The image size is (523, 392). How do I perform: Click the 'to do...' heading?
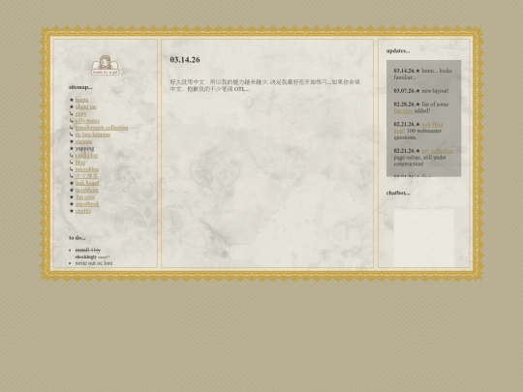(x=77, y=238)
